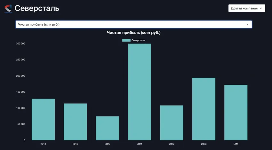Select the 2019 bar in chart
The width and height of the screenshot is (272, 150).
pos(75,122)
